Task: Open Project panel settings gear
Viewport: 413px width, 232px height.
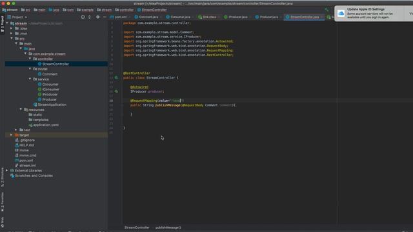Action: tap(97, 17)
